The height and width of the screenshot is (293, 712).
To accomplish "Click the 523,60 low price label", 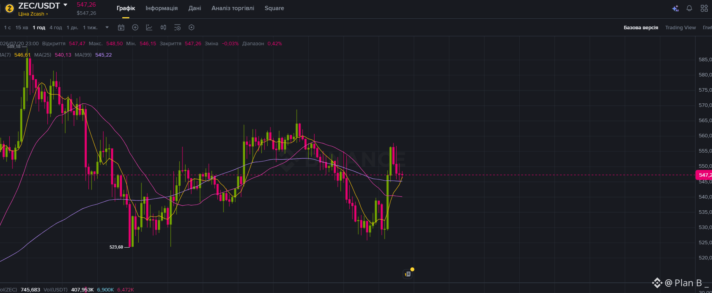I will [x=116, y=247].
